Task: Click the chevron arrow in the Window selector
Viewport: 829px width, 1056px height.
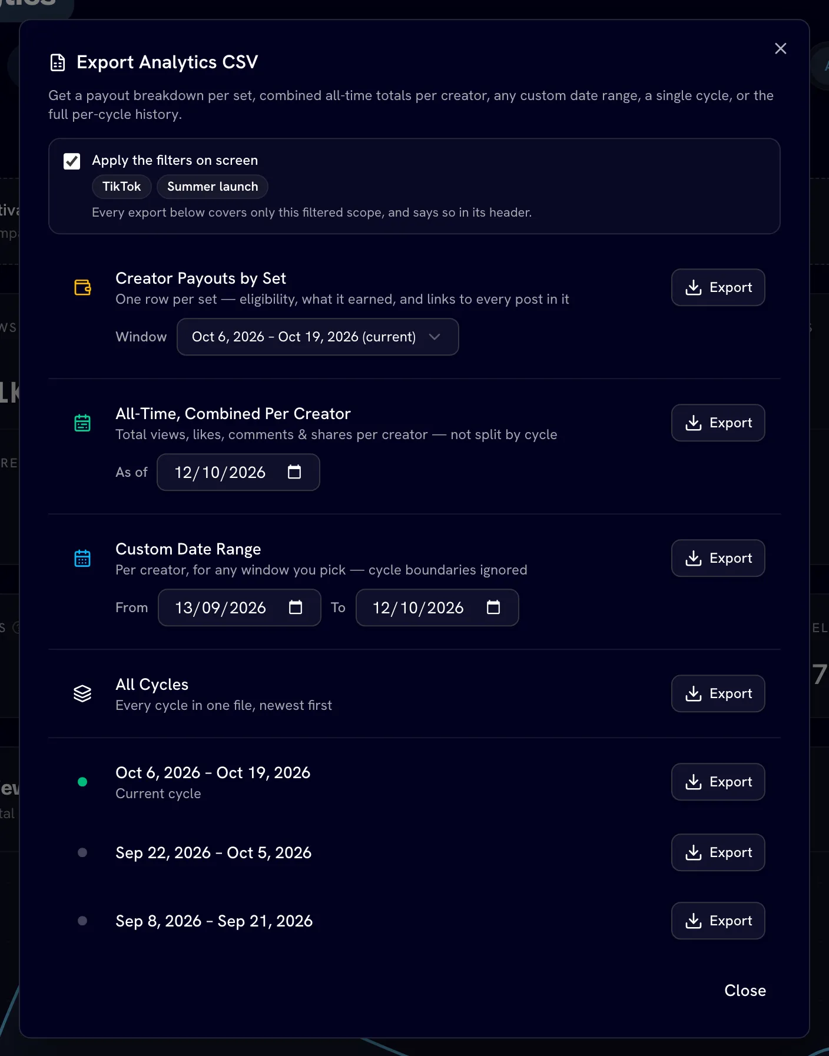Action: click(435, 337)
